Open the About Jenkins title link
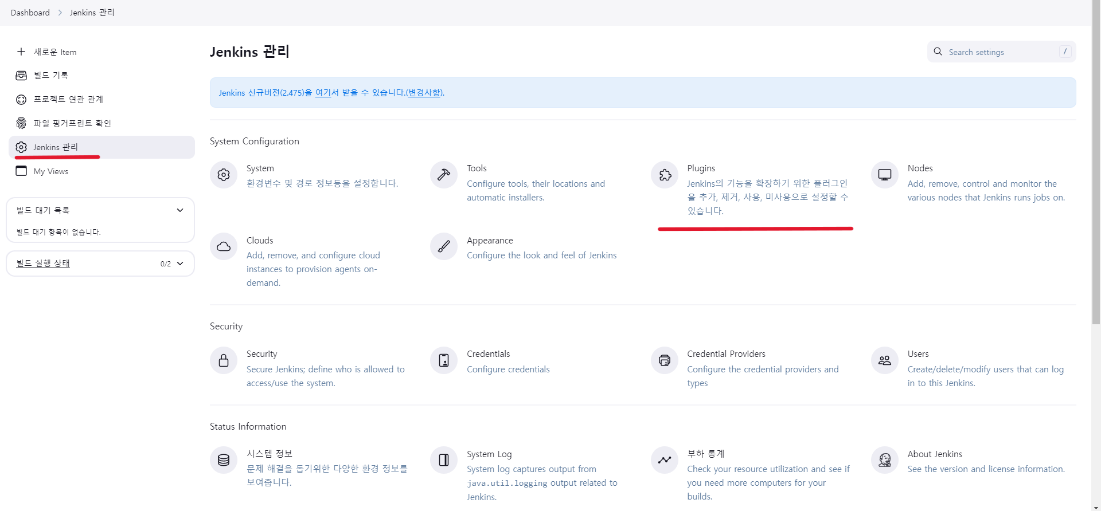Viewport: 1101px width, 511px height. pyautogui.click(x=935, y=454)
